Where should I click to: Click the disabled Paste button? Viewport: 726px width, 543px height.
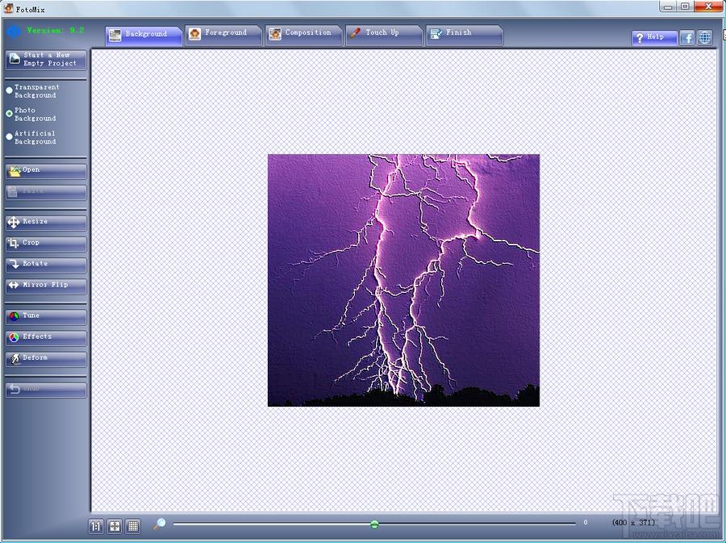[46, 192]
